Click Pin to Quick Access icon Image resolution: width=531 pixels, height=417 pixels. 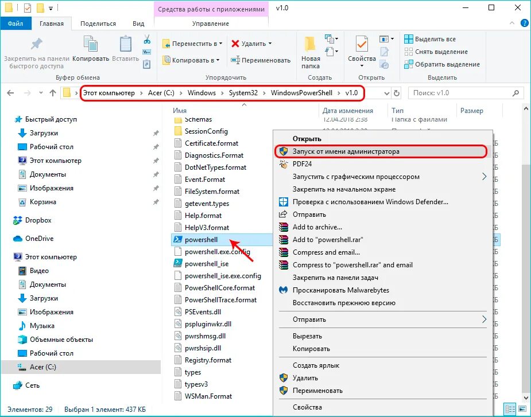tap(37, 44)
